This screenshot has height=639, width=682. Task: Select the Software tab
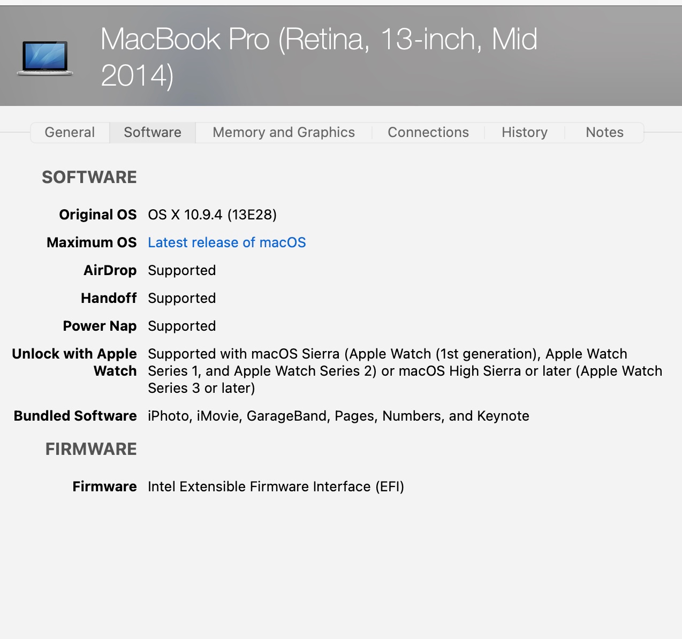[x=153, y=132]
